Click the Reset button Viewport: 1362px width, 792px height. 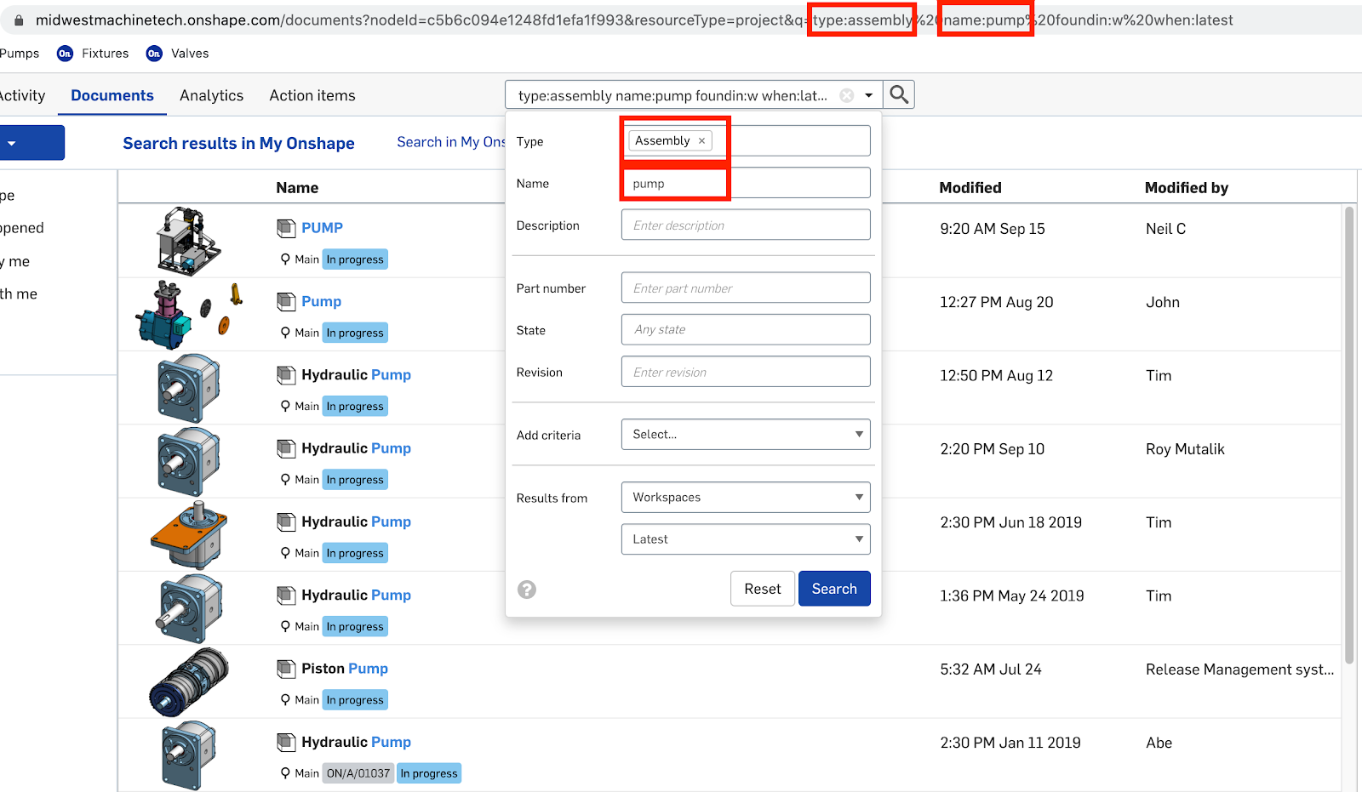[x=762, y=589]
